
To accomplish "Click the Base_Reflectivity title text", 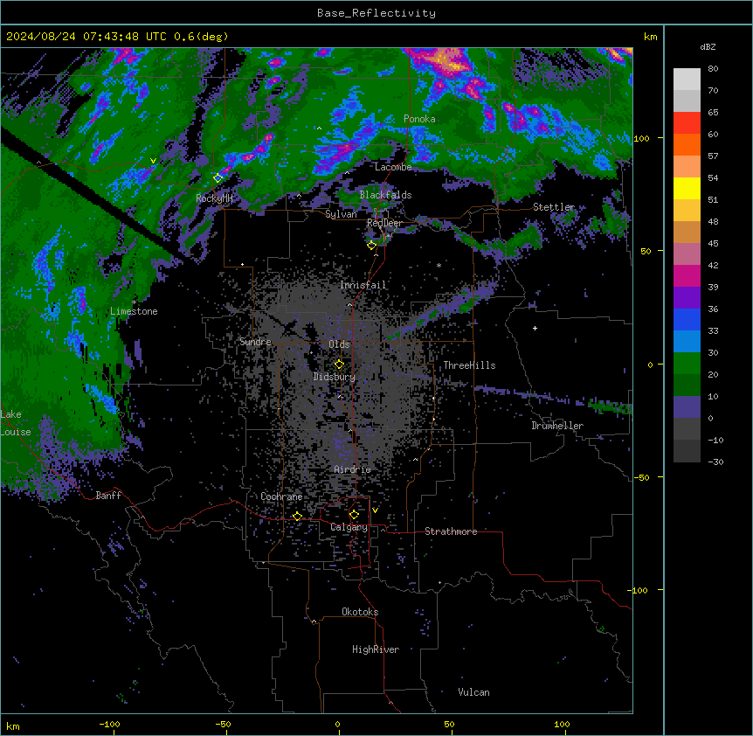I will point(376,13).
